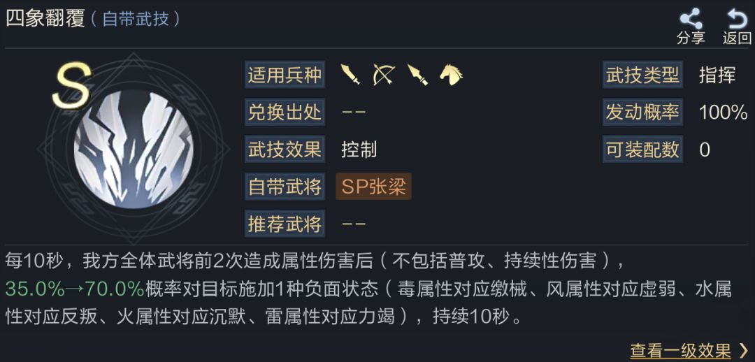Screen dimensions: 755x362
Task: Tap the 可装配数 label
Action: pyautogui.click(x=642, y=149)
